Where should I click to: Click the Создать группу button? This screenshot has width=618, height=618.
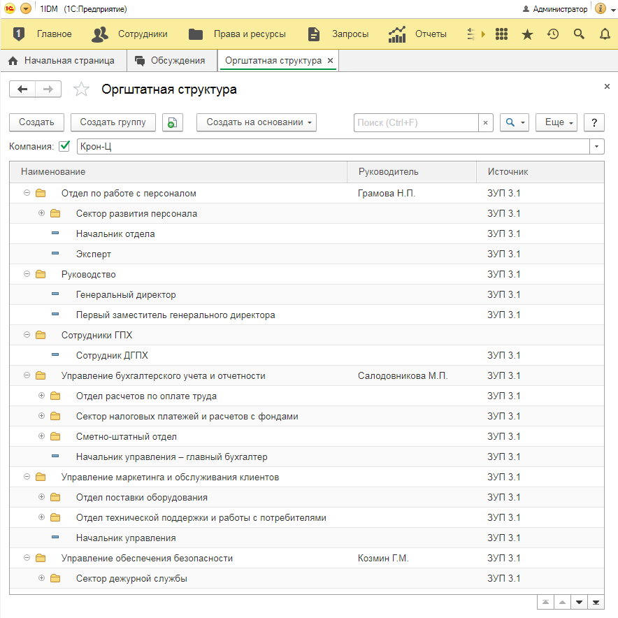[x=113, y=122]
